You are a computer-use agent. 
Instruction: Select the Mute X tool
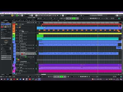click(x=46, y=16)
